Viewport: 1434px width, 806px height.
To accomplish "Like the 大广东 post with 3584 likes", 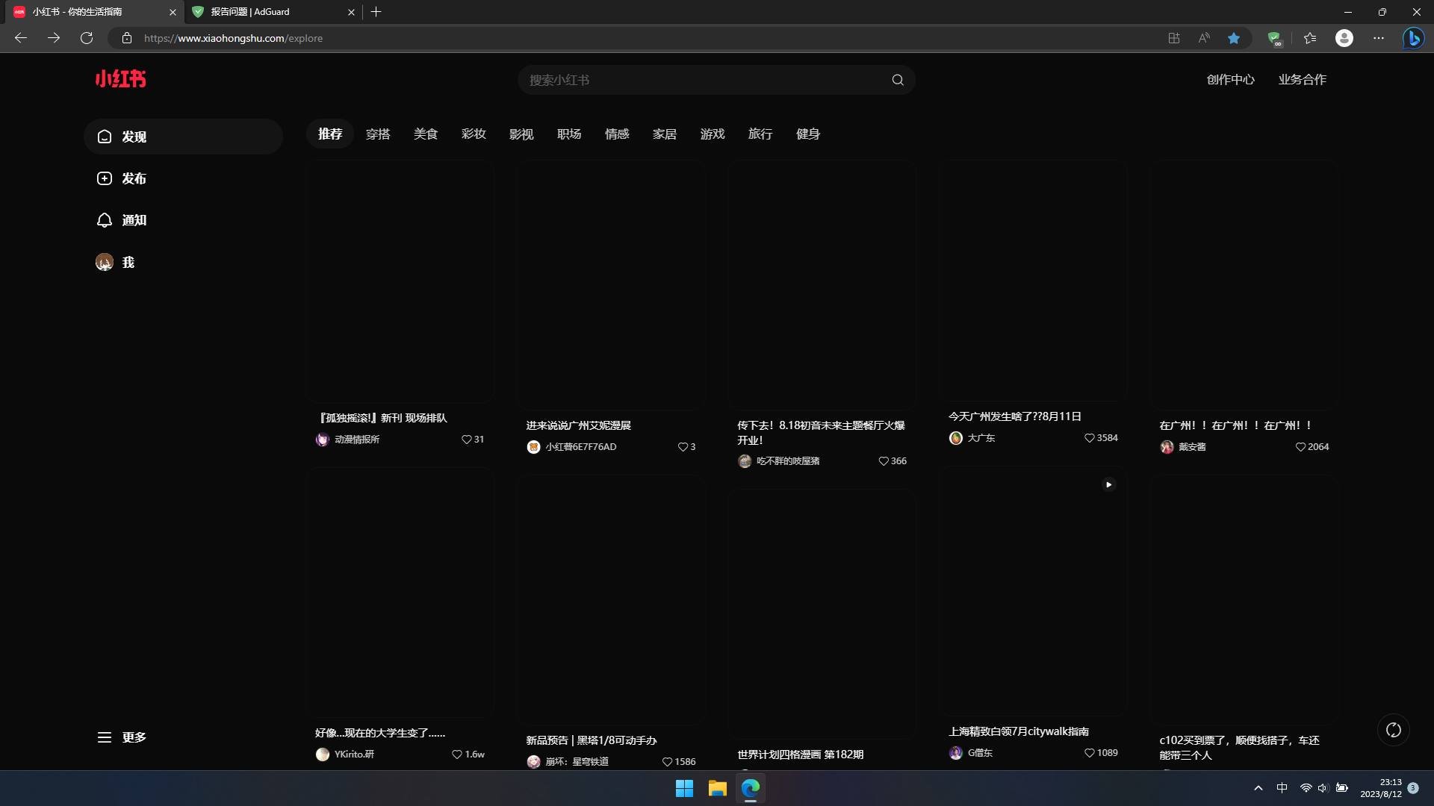I will pyautogui.click(x=1089, y=438).
